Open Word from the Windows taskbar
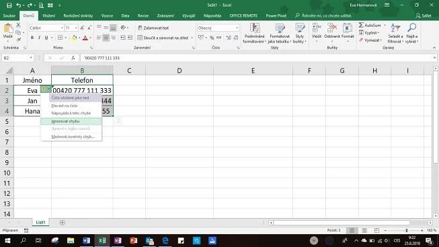This screenshot has width=439, height=247. point(86,240)
